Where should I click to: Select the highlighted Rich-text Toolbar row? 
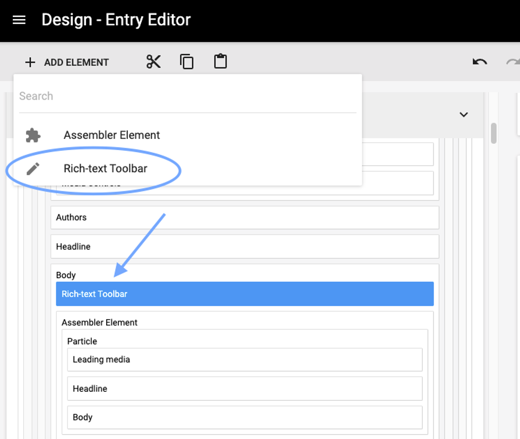[x=245, y=294]
